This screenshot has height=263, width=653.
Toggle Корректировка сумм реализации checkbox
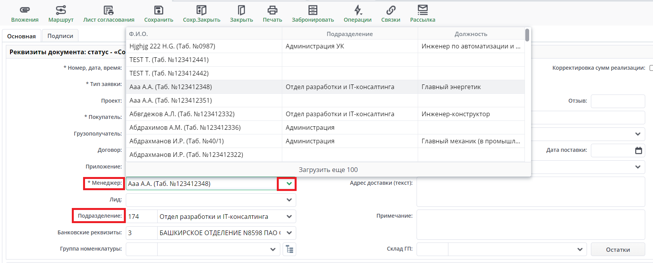click(x=651, y=68)
